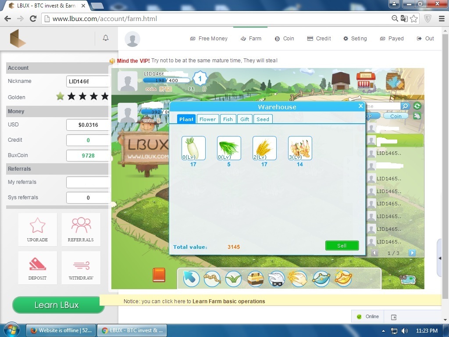Select the blue pond tool icon
The image size is (449, 337).
coord(321,279)
